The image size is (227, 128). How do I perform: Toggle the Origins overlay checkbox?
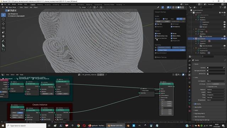coord(172,38)
